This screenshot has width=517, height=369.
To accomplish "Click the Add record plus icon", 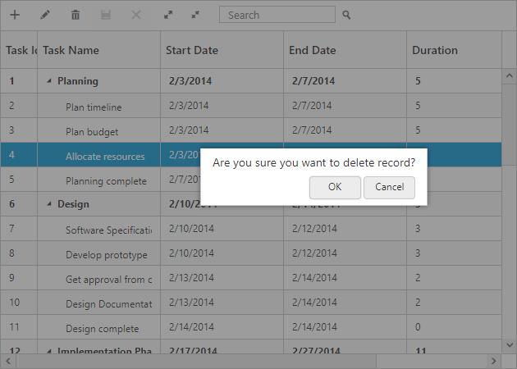I will (x=15, y=15).
